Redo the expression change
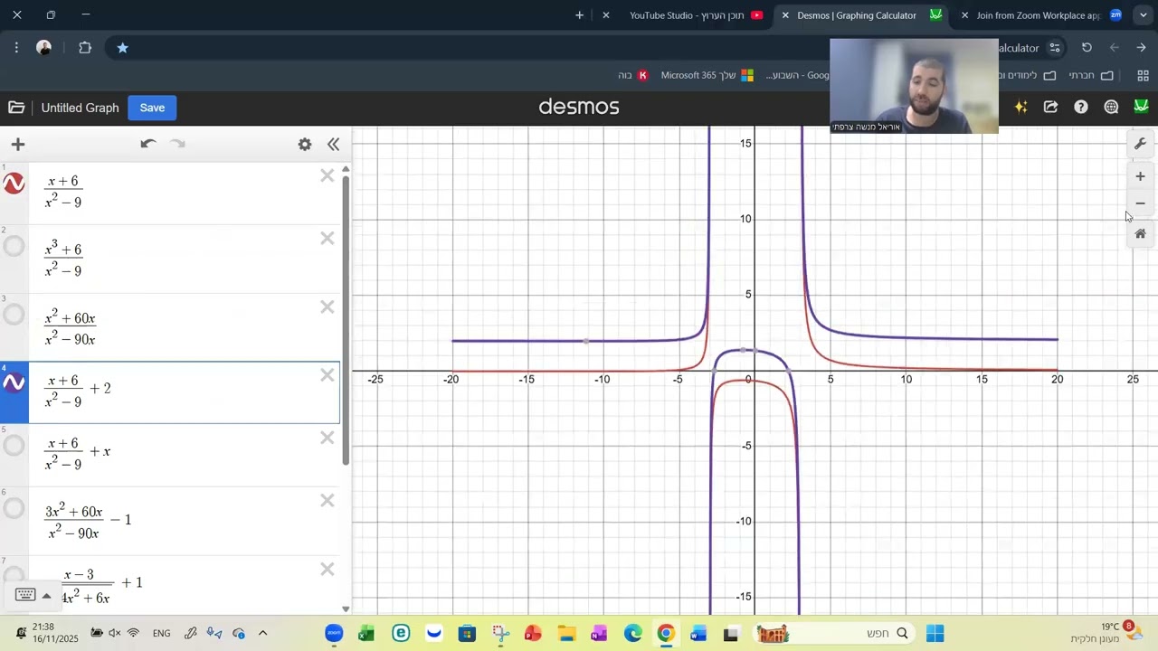This screenshot has height=651, width=1158. 178,144
